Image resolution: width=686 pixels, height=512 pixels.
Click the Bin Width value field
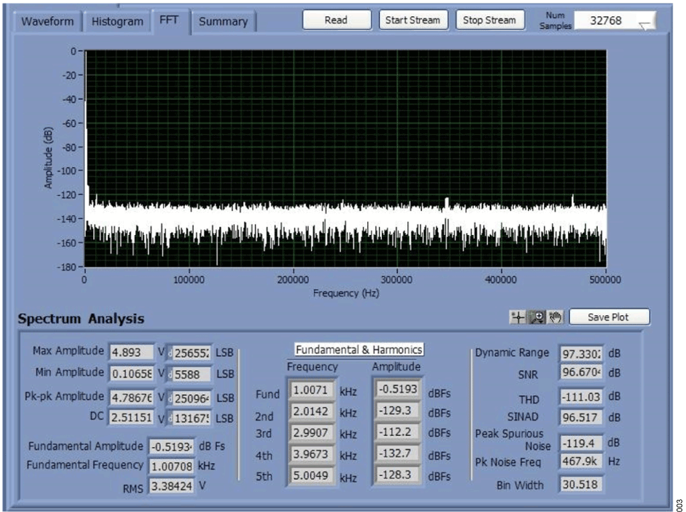[580, 485]
